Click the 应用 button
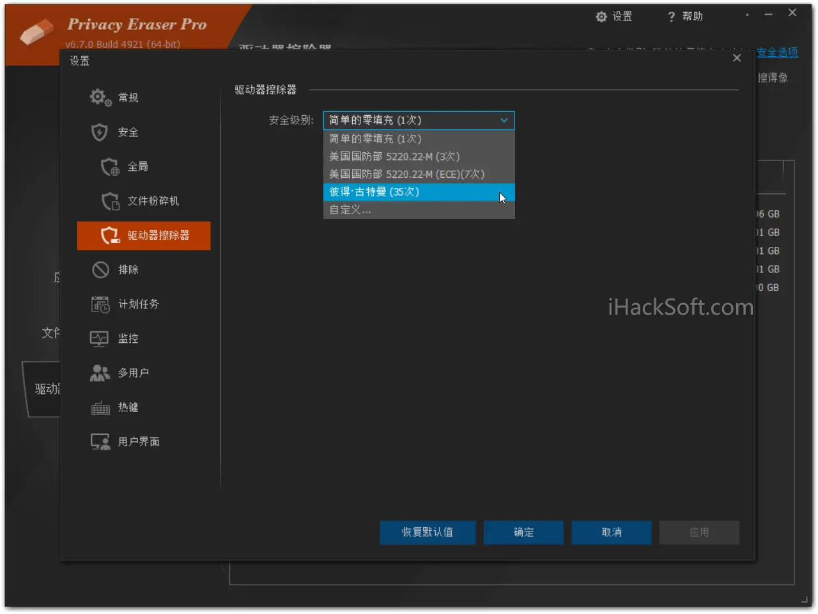The height and width of the screenshot is (614, 818). point(699,532)
